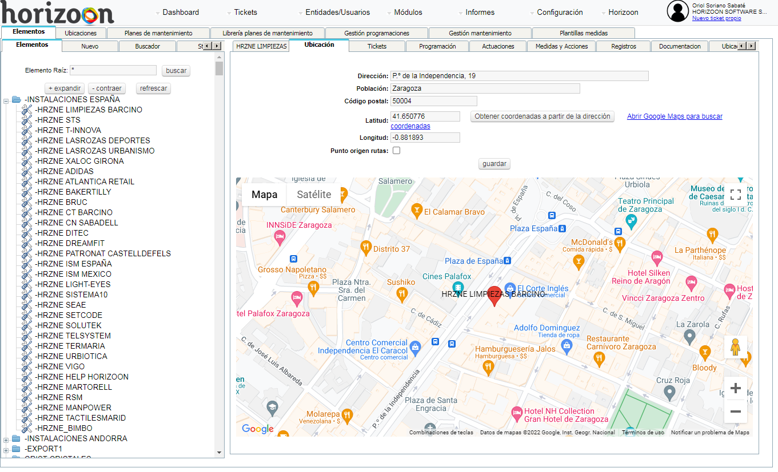Screen dimensions: 778x472
Task: Click the INSTALACIONES ANDORRA folder icon
Action: pyautogui.click(x=17, y=439)
